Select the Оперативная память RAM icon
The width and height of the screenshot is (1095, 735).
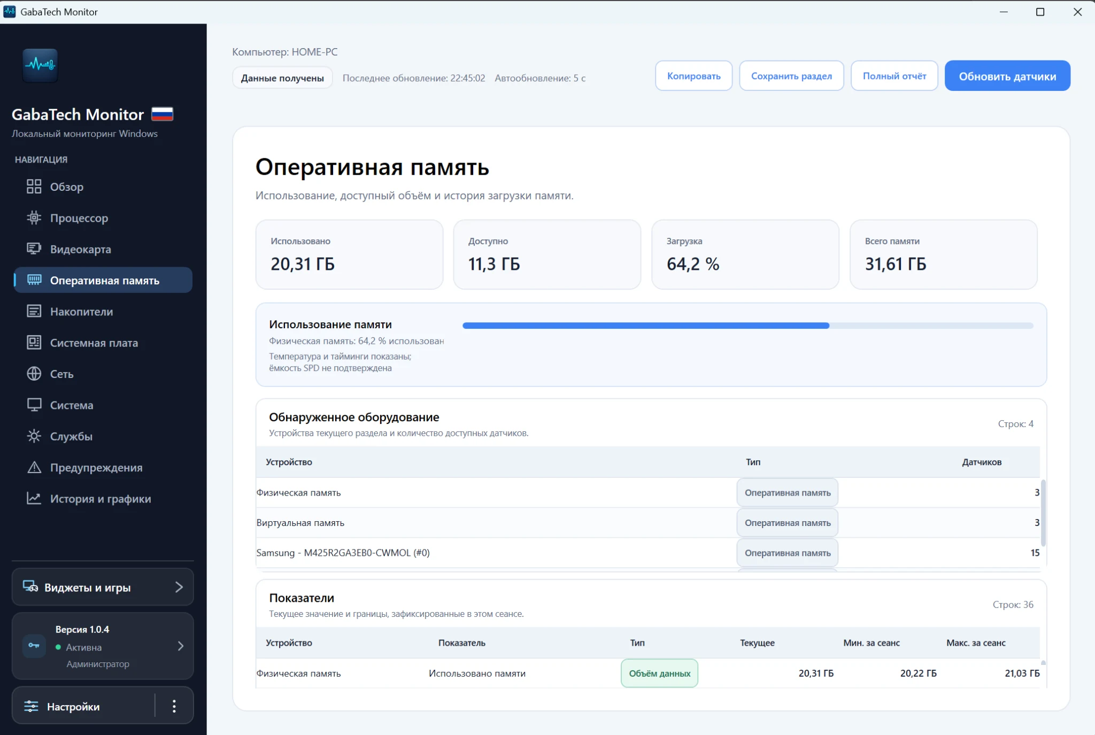click(34, 280)
